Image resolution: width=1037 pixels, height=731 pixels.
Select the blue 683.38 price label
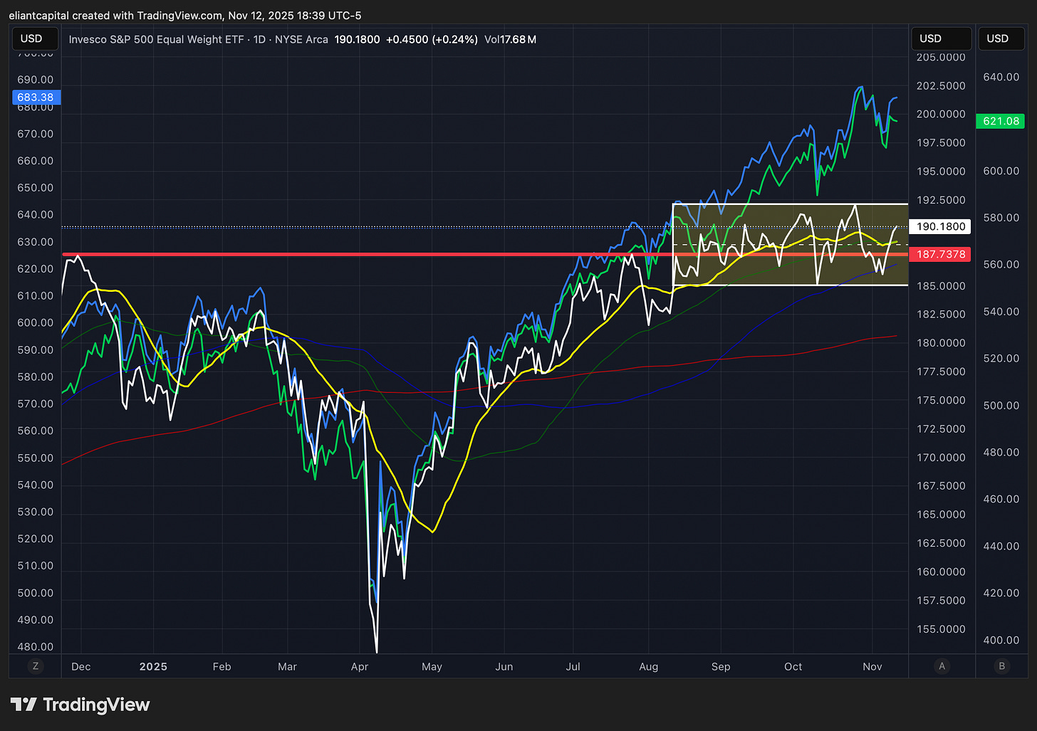pyautogui.click(x=36, y=98)
